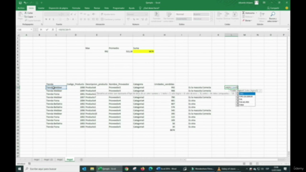This screenshot has height=172, width=306.
Task: Click the Compartir share button
Action: (273, 8)
